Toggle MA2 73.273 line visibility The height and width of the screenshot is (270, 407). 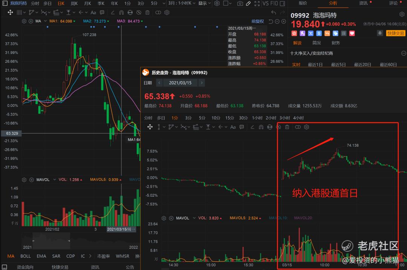96,21
